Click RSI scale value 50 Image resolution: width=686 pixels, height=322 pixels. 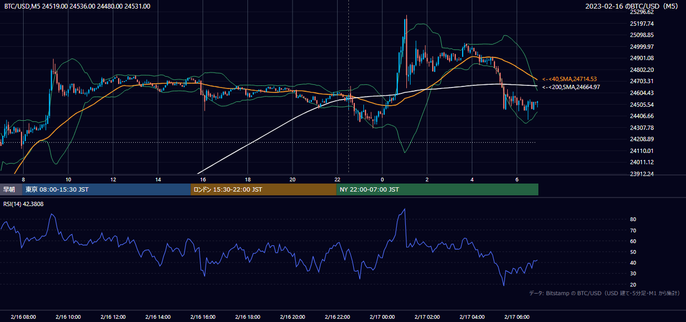633,252
